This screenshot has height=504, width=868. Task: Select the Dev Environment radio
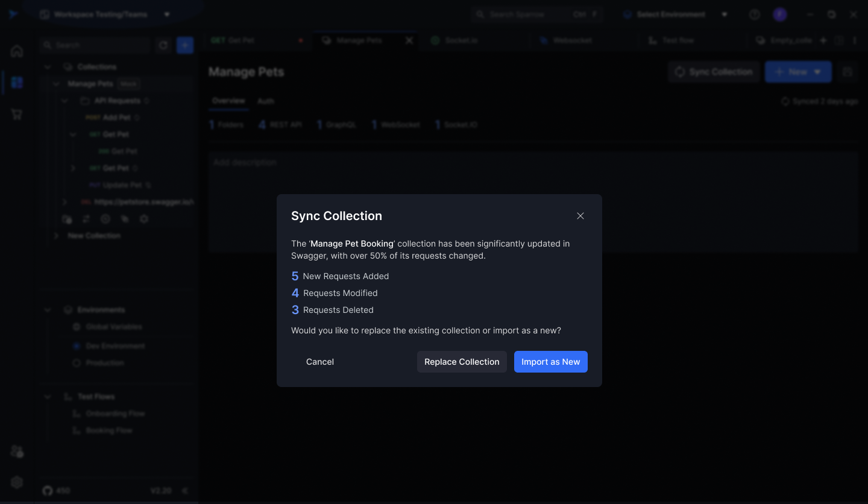77,346
